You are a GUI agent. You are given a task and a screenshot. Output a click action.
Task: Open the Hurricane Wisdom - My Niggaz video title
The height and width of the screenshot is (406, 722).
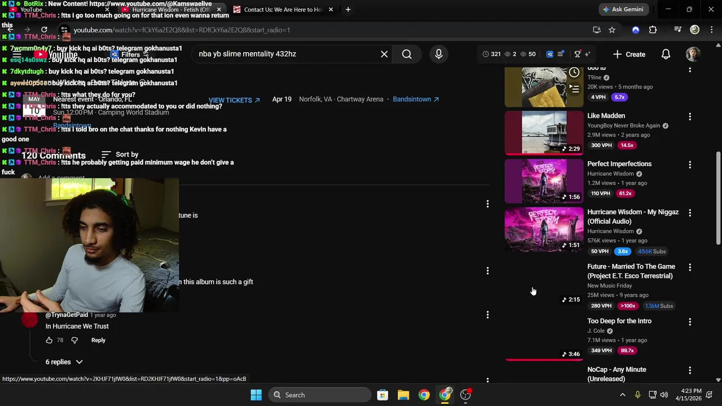(x=633, y=217)
